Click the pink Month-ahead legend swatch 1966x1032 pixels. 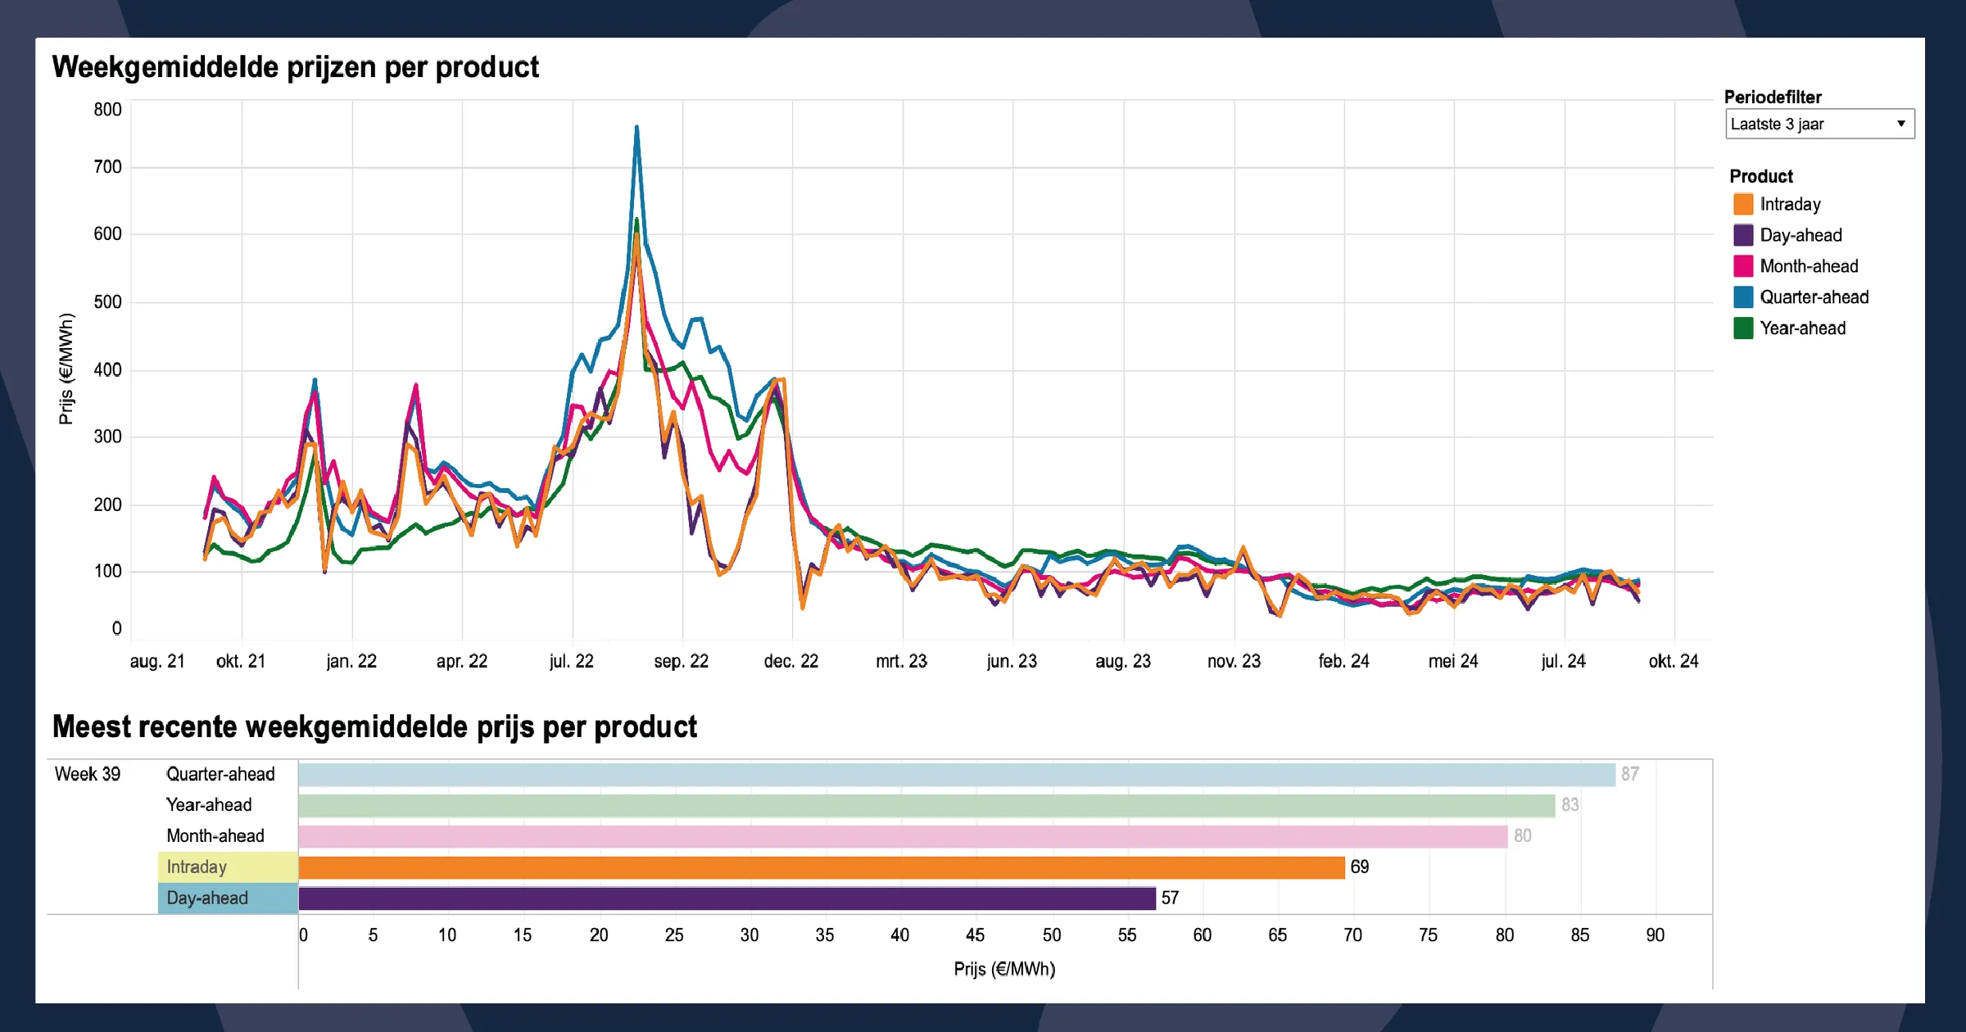[1743, 266]
